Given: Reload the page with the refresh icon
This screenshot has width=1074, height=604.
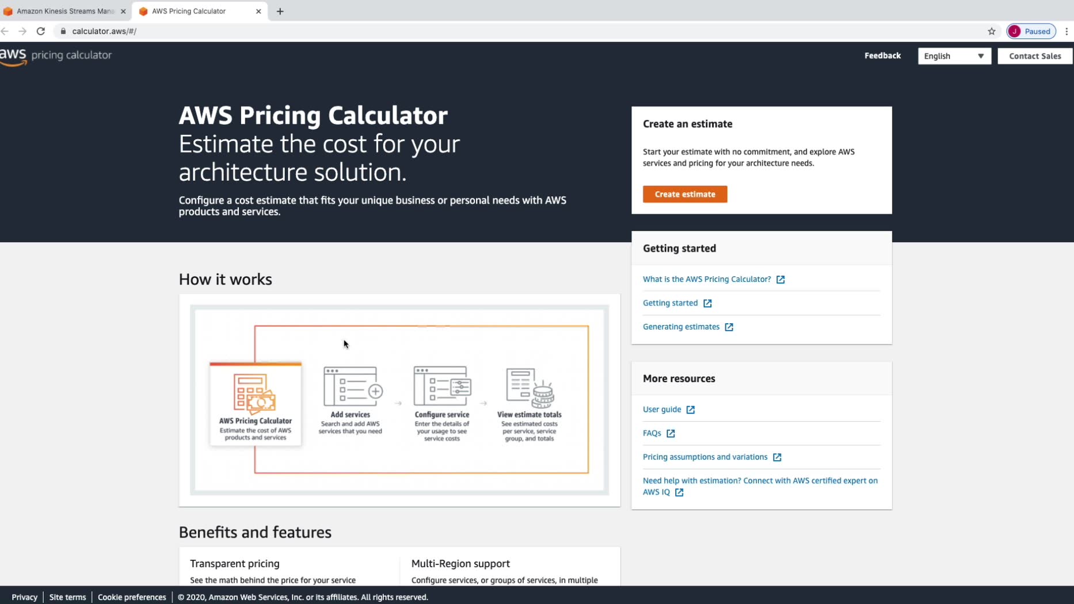Looking at the screenshot, I should click(41, 31).
